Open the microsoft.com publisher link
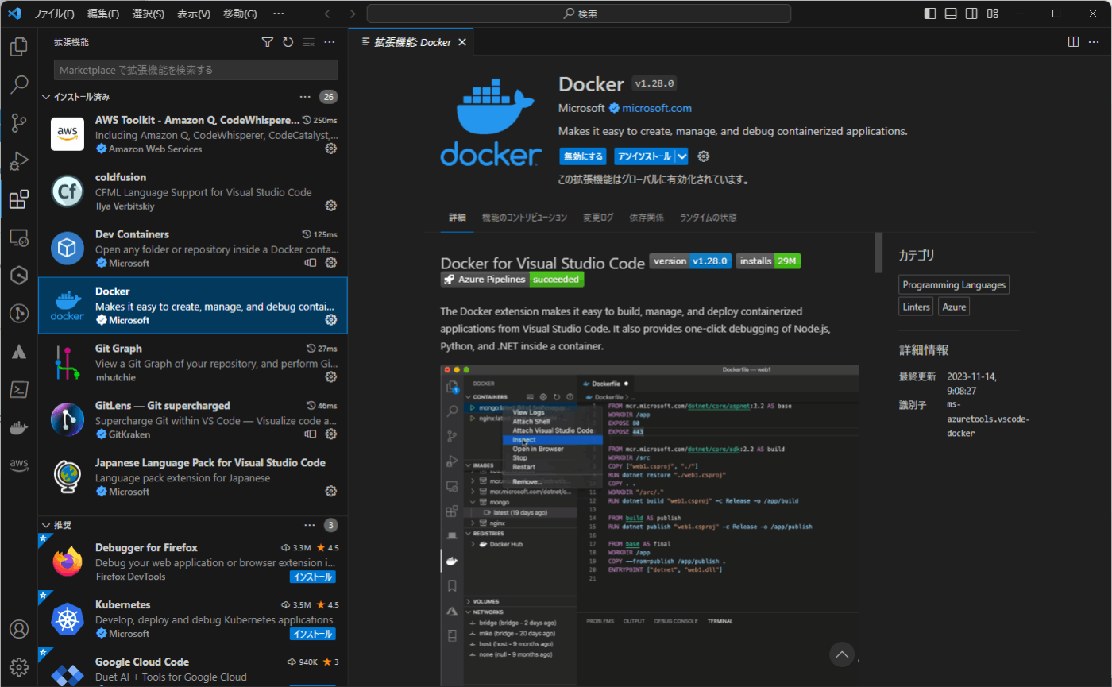 (x=657, y=108)
